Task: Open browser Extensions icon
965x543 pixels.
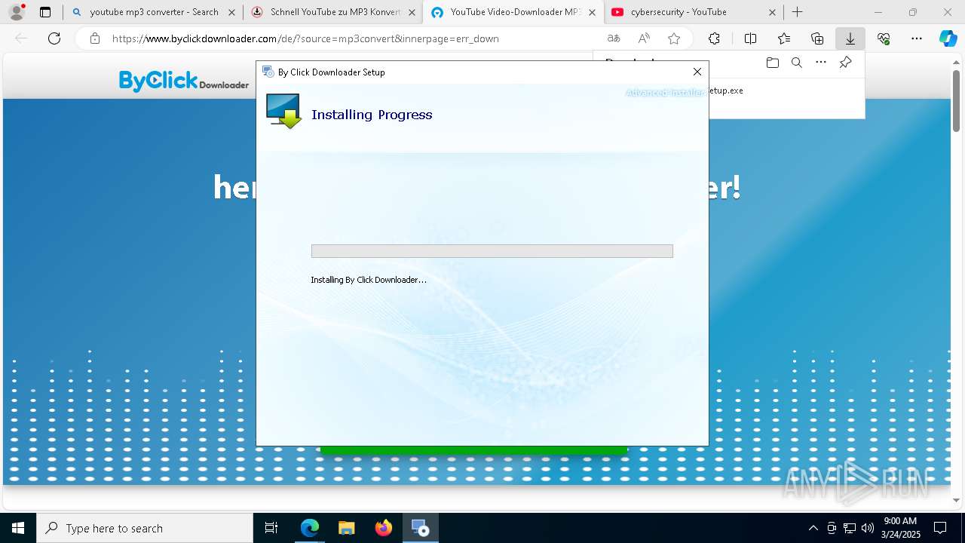Action: coord(714,38)
